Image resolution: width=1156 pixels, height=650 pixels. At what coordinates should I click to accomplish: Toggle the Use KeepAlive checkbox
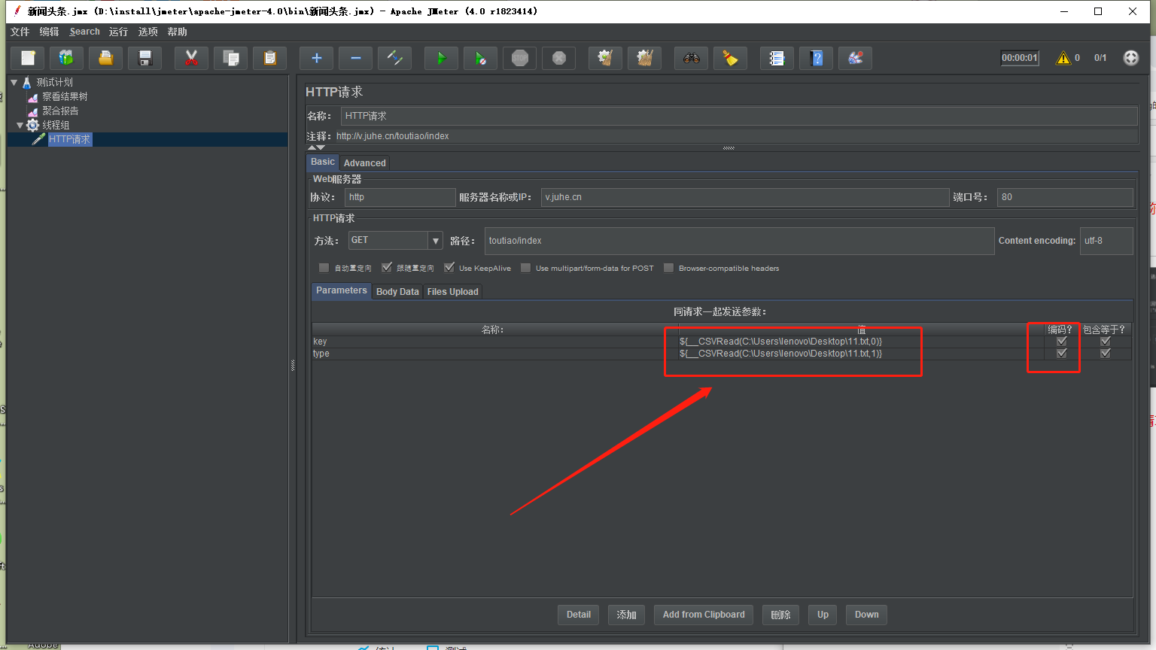[449, 268]
